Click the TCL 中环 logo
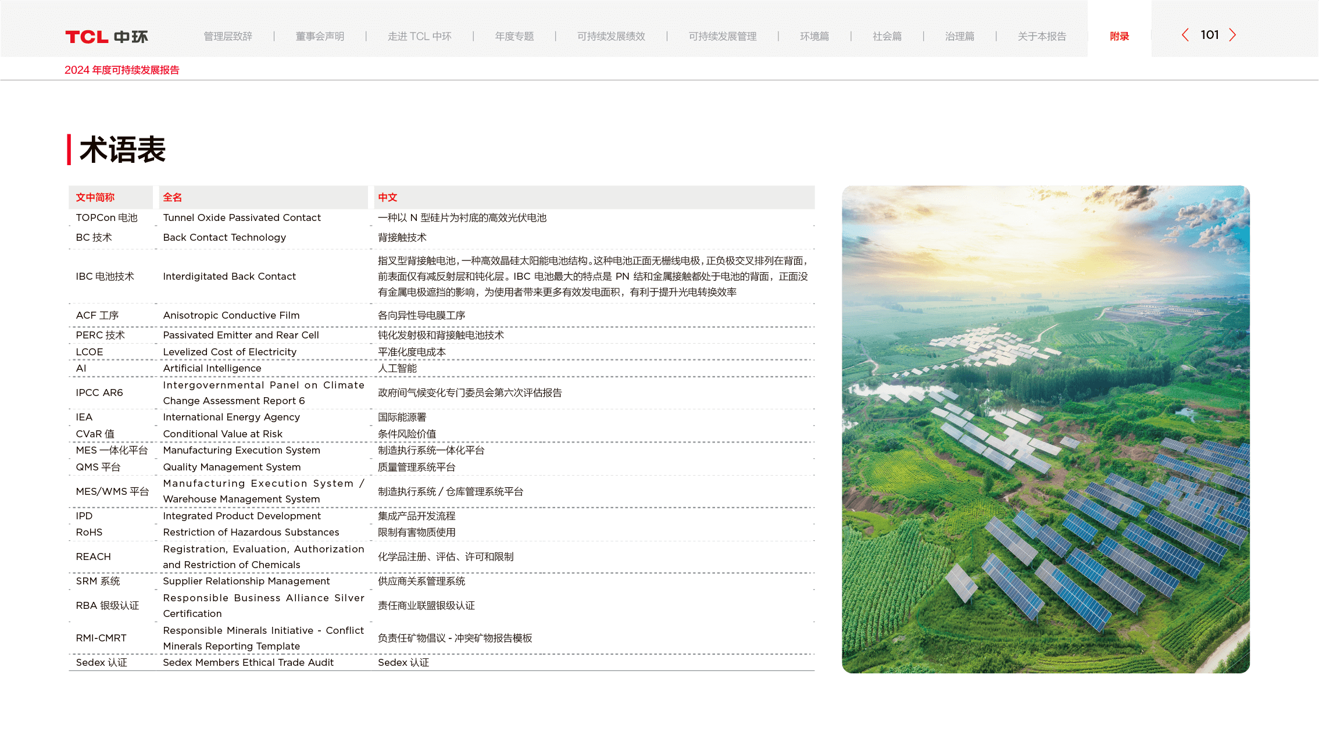The width and height of the screenshot is (1319, 742). tap(106, 37)
